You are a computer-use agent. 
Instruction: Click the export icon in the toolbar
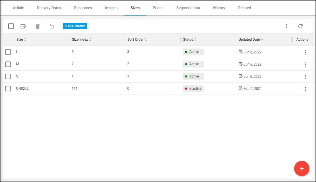point(23,26)
